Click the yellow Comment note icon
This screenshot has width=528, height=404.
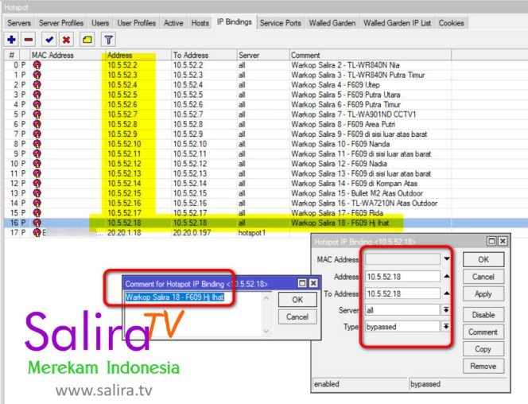click(x=87, y=39)
